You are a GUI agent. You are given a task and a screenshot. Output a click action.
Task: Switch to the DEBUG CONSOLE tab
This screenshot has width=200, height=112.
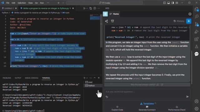coord(32,78)
